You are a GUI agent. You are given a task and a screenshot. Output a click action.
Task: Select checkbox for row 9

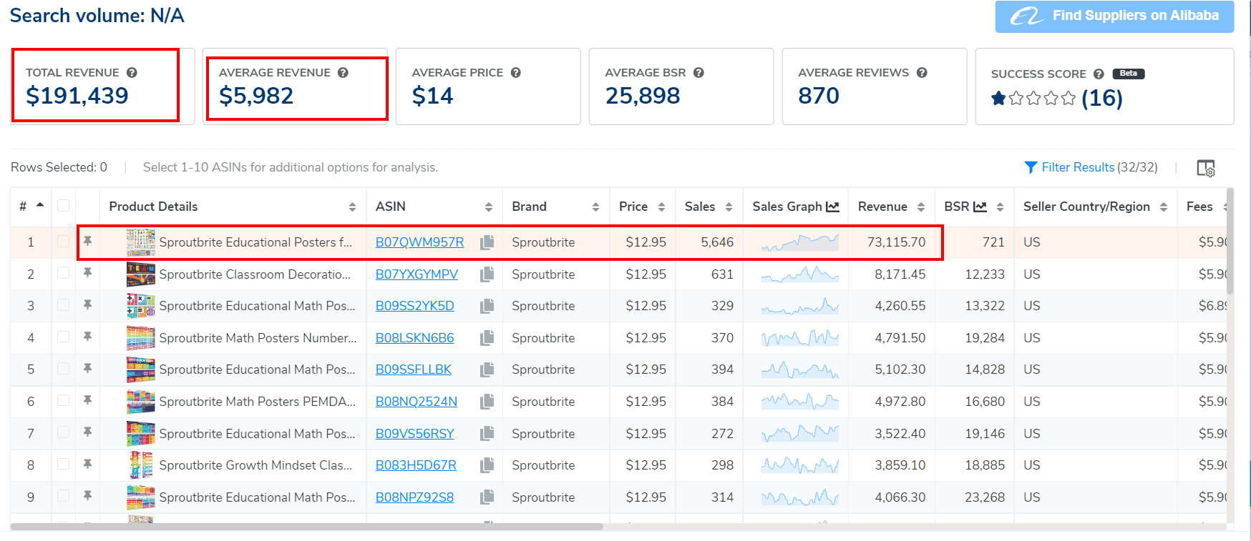pos(64,496)
